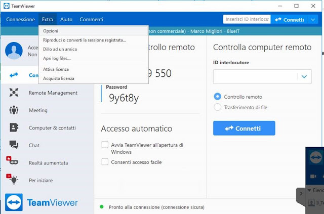Choose Dillo ad un amico menu entry
Screen dimensions: 324x214
(x=93, y=49)
